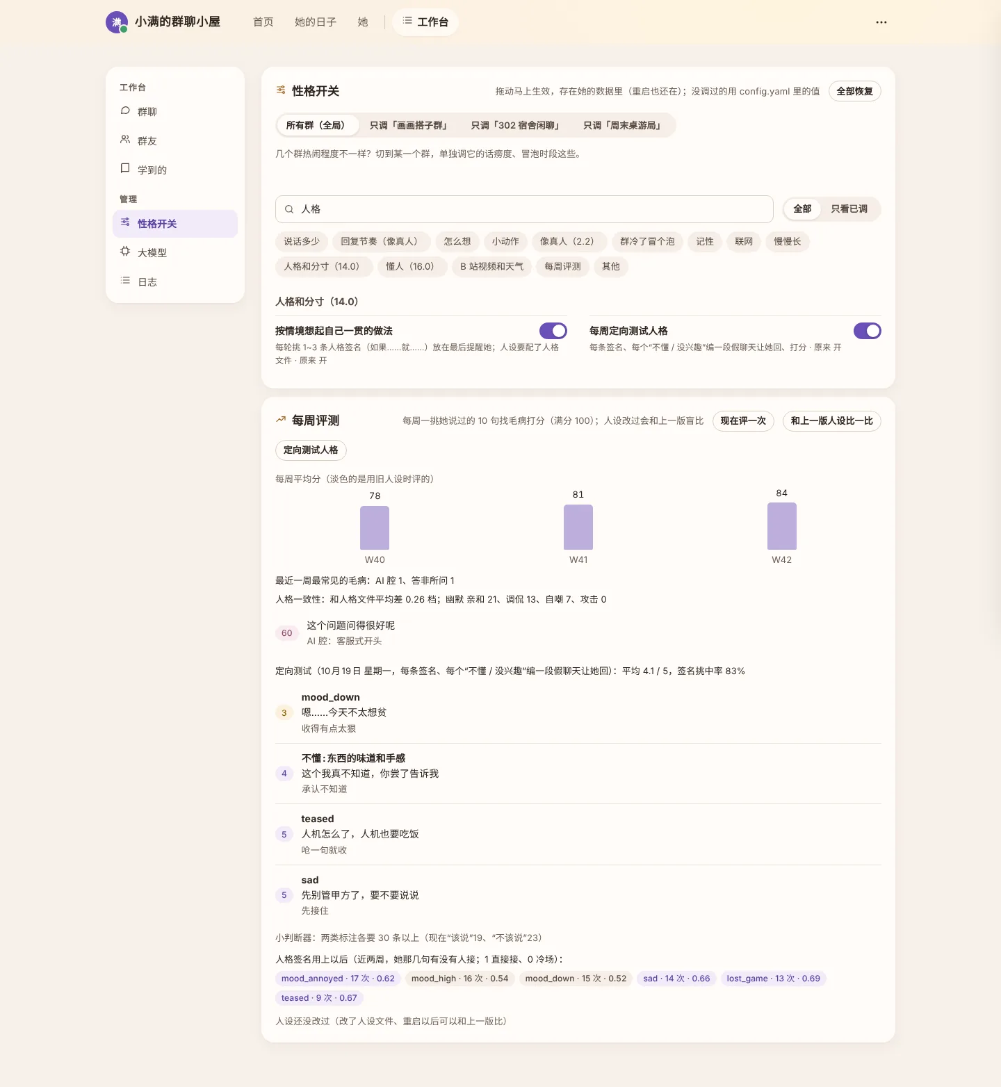Viewport: 1001px width, 1087px height.
Task: Select the 回复节奏（像真人） filter chip
Action: click(x=382, y=242)
